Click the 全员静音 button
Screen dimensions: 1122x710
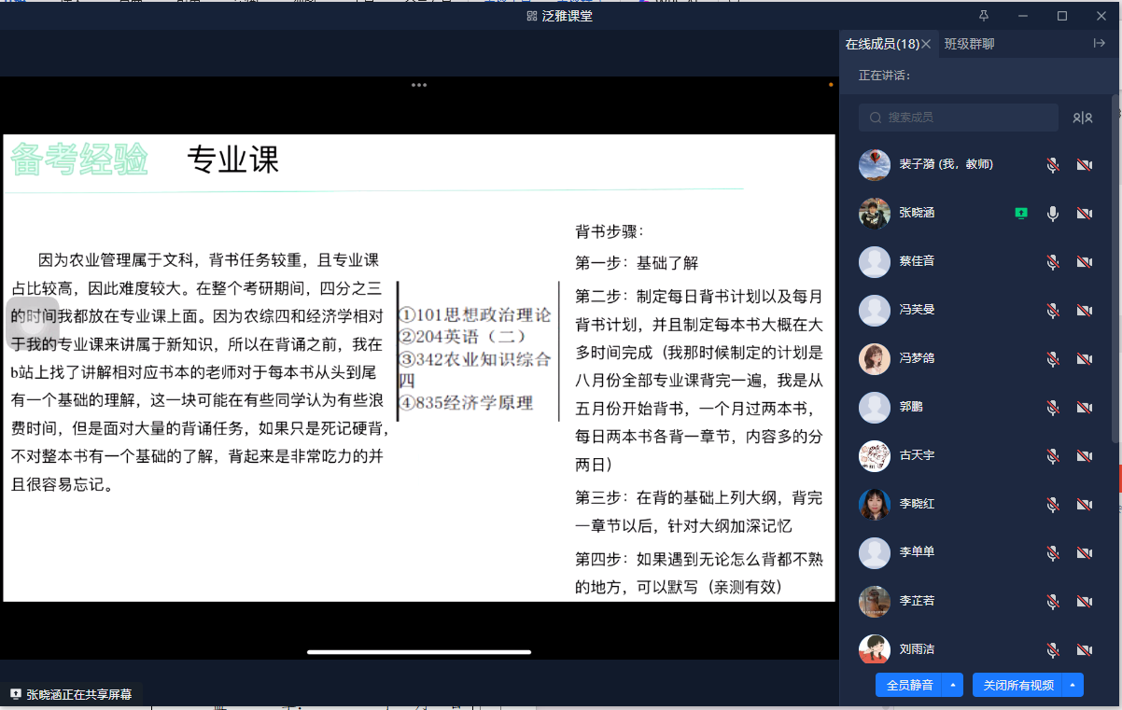[x=909, y=685]
